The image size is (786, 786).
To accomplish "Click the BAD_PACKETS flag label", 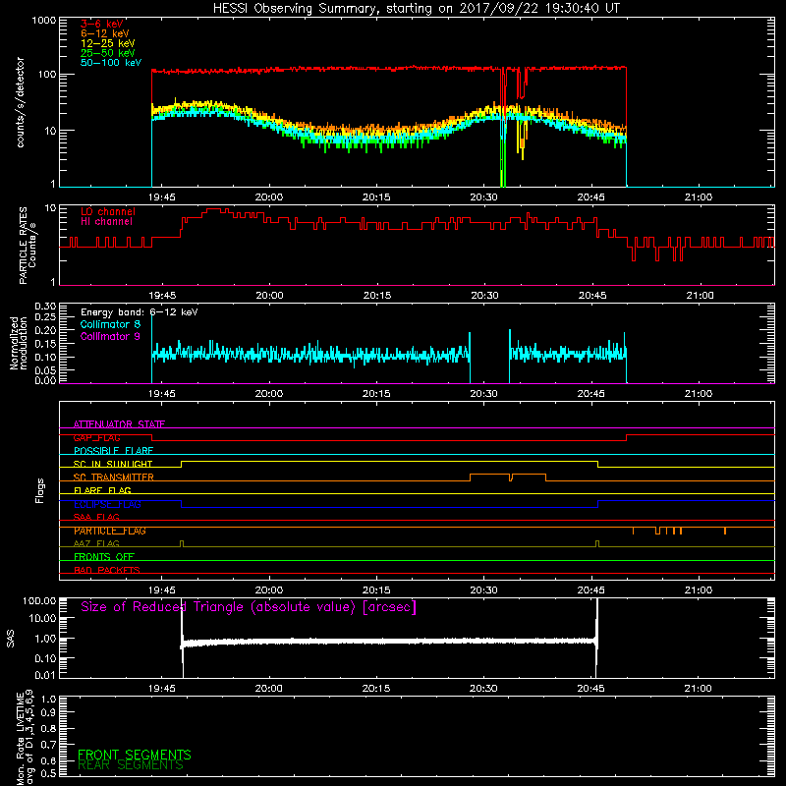I will coord(107,570).
